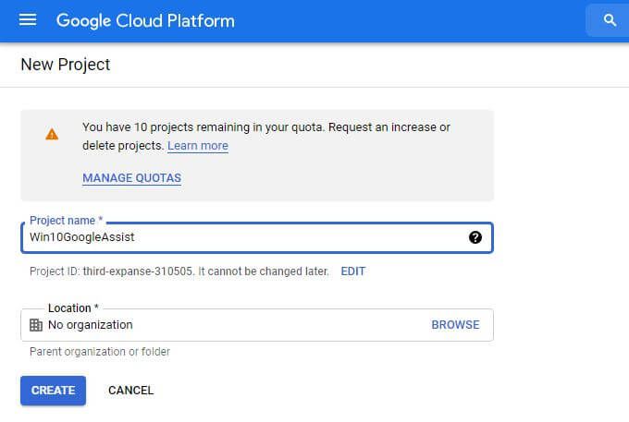Edit the Project ID
Screen dimensions: 629x422
pos(353,271)
